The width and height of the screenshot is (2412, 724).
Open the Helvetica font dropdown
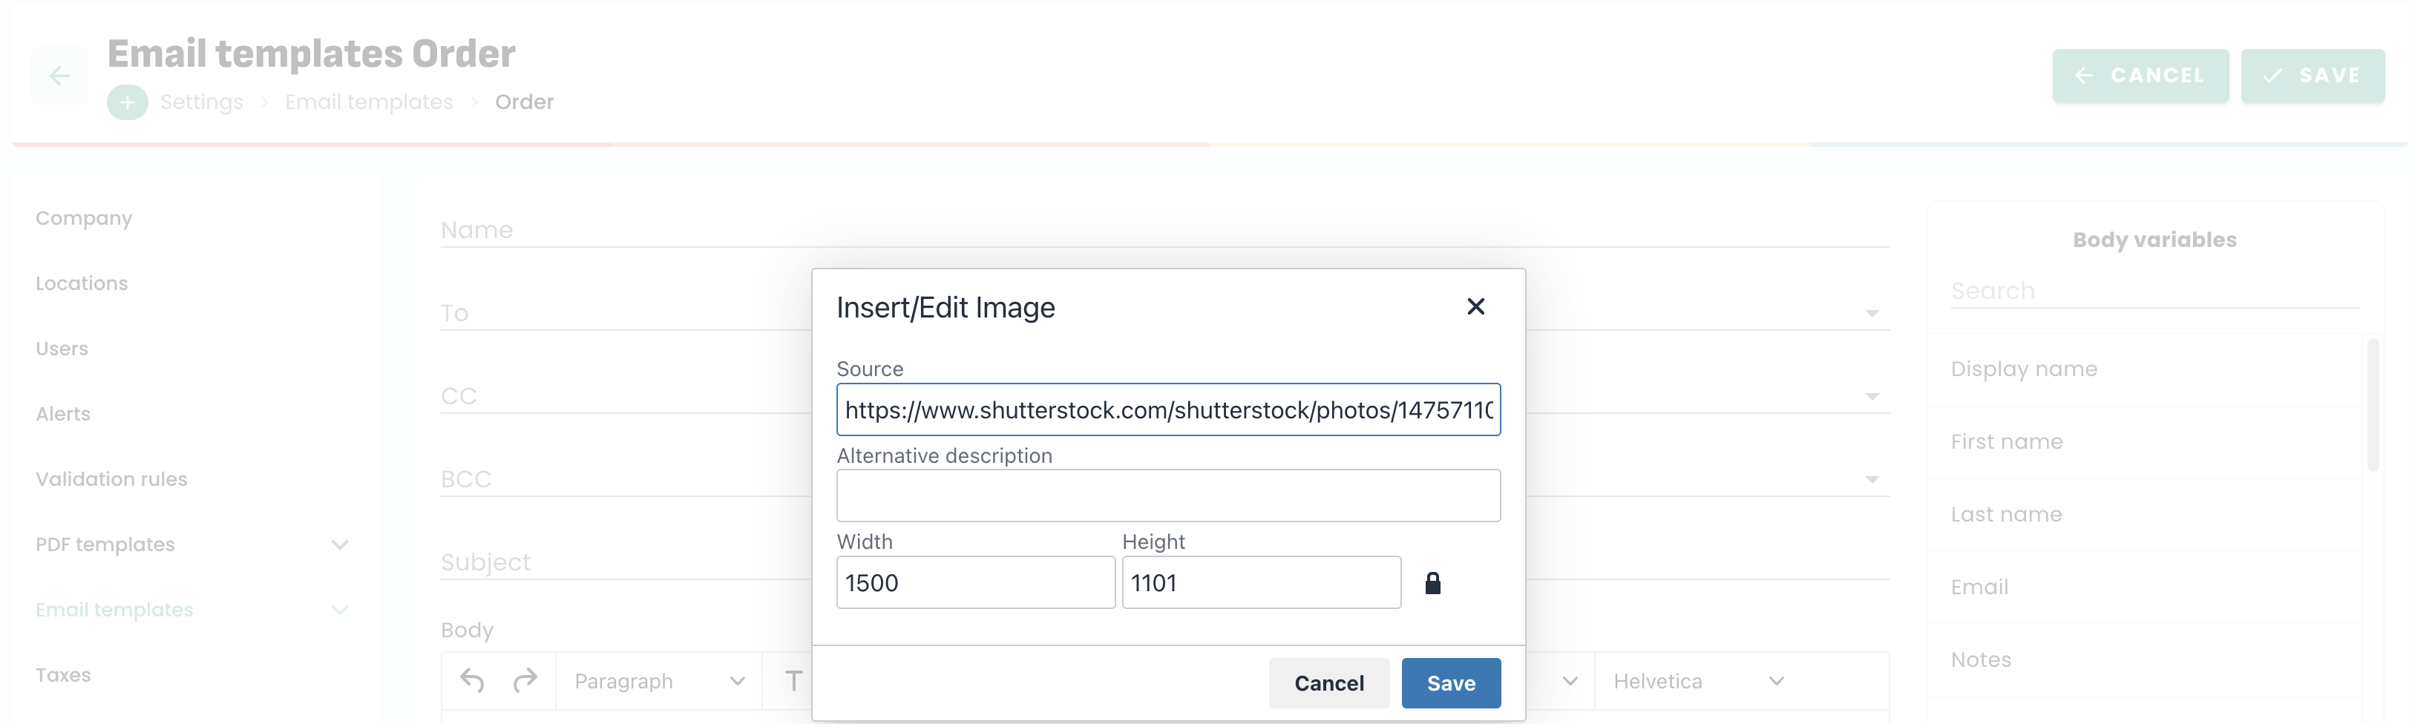coord(1697,681)
